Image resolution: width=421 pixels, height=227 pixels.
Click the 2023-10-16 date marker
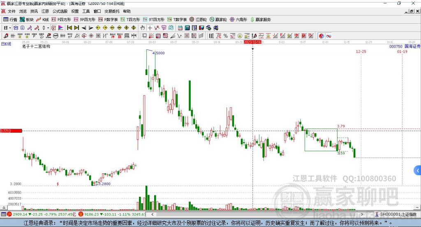(x=252, y=42)
